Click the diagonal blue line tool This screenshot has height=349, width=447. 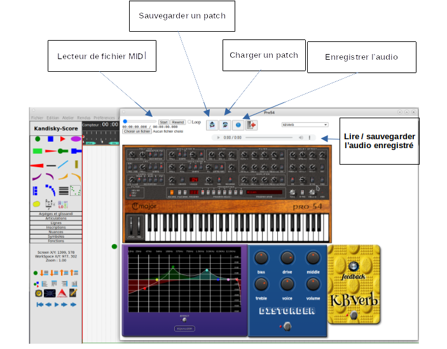tap(63, 165)
